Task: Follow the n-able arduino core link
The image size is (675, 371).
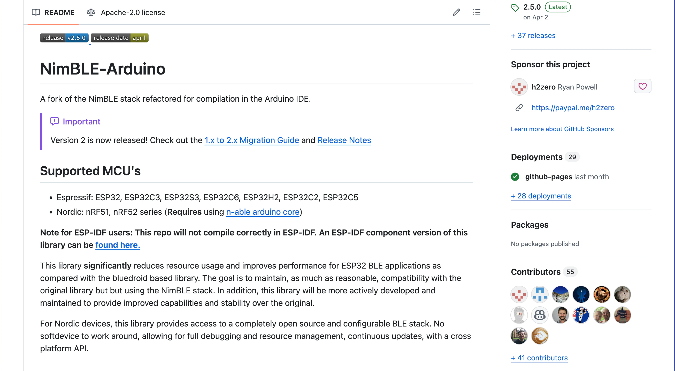Action: (263, 212)
